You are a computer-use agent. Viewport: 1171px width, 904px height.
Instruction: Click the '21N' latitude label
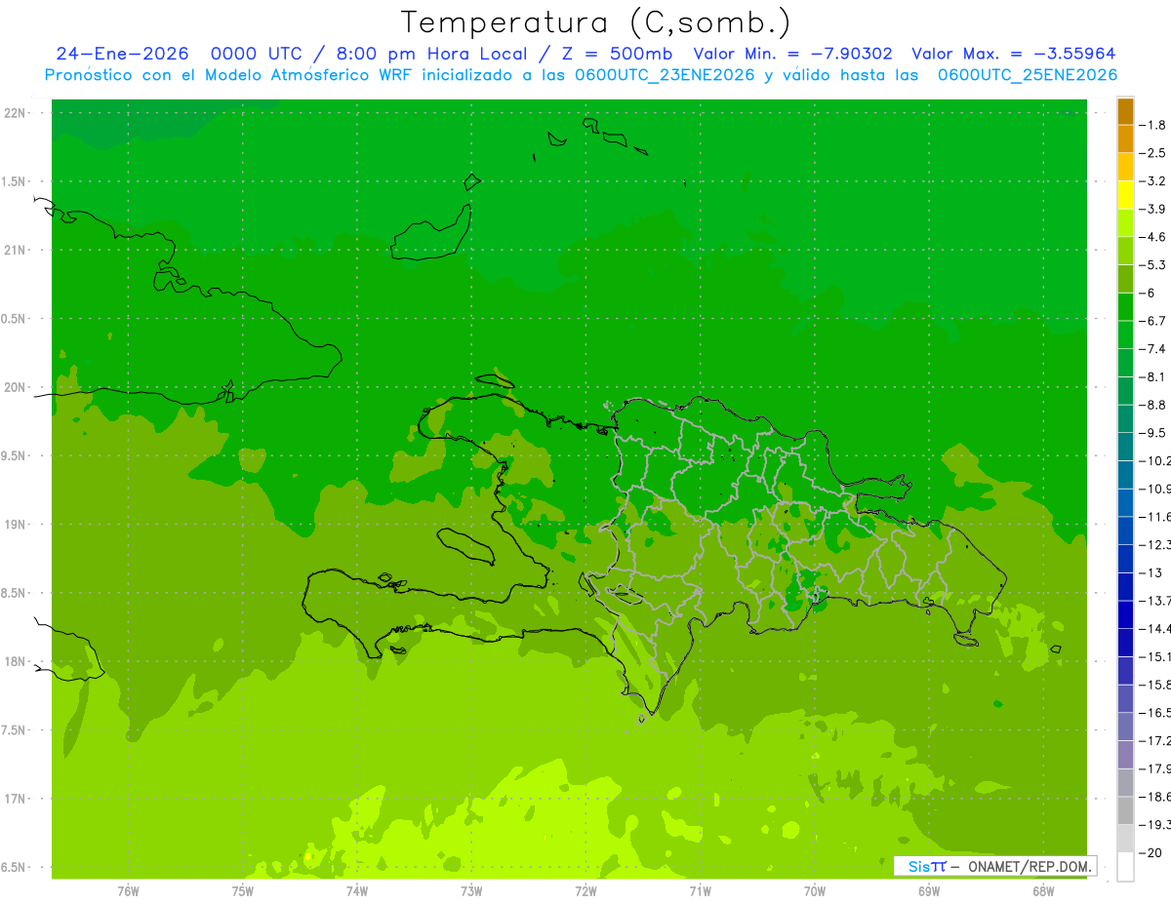point(16,251)
